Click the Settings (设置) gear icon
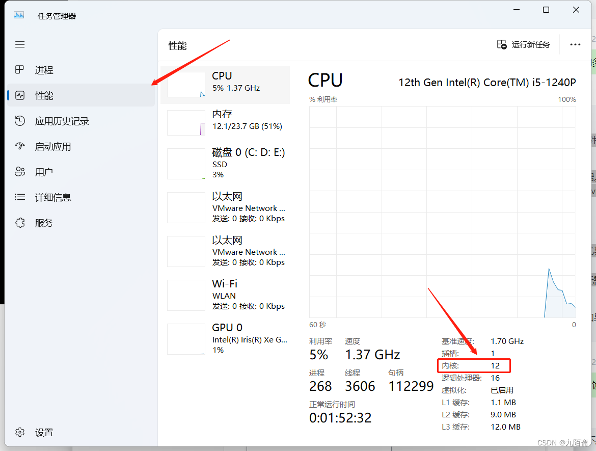This screenshot has height=451, width=596. [20, 432]
